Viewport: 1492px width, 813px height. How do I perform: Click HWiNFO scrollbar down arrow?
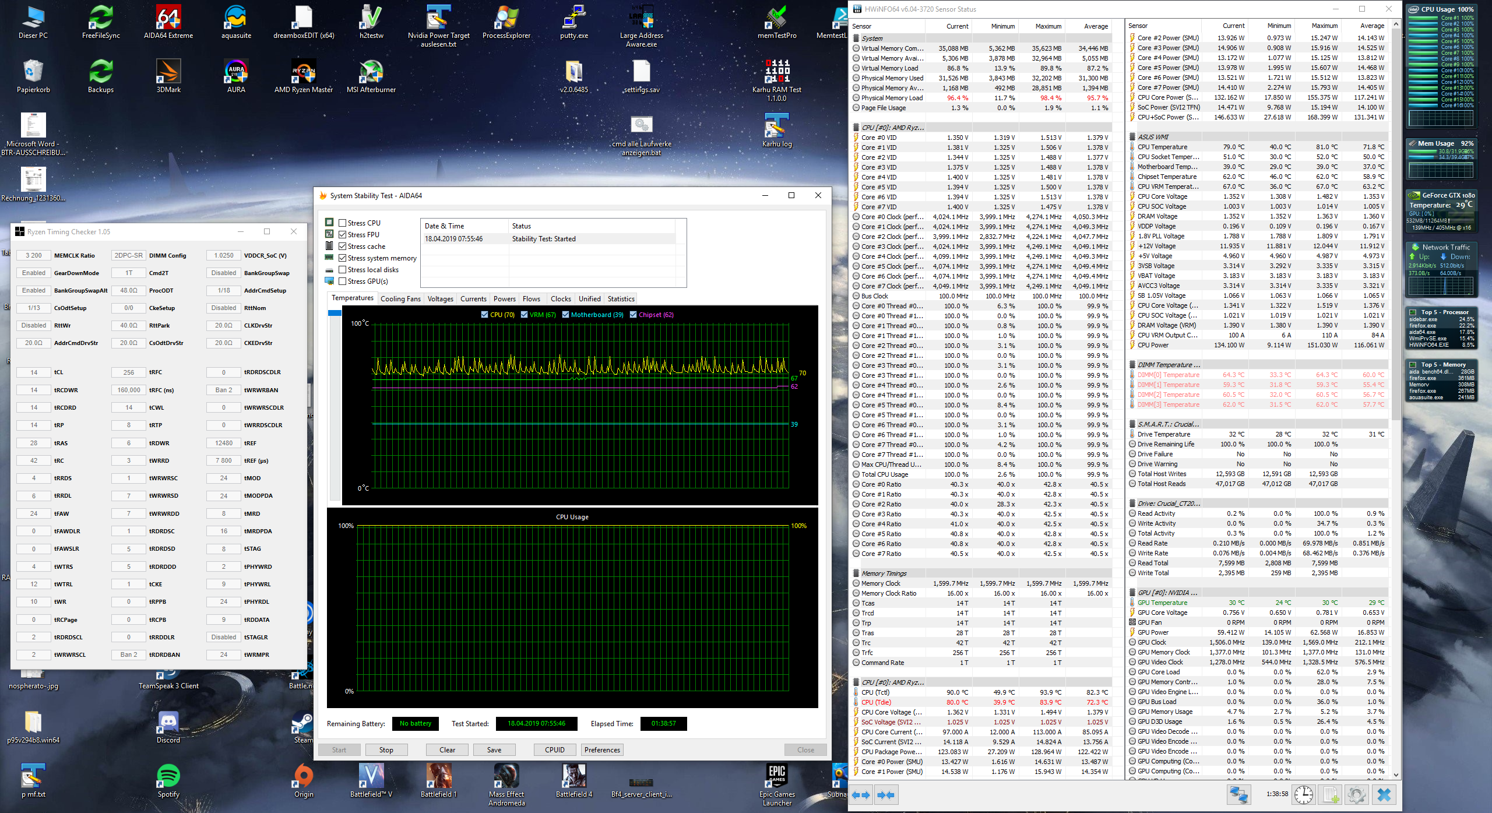(1395, 775)
